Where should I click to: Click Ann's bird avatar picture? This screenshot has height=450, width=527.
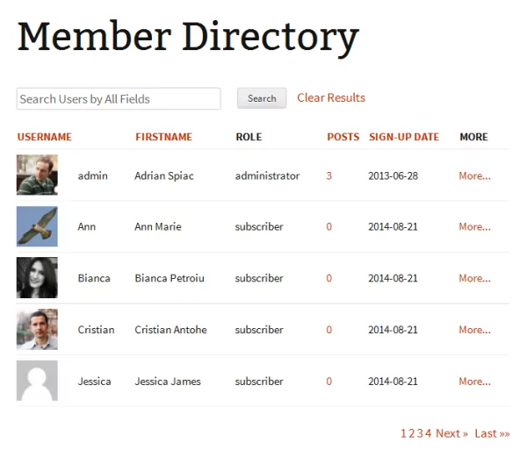[x=37, y=226]
